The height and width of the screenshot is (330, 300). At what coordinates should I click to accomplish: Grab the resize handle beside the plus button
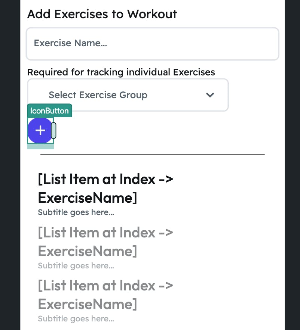(54, 130)
